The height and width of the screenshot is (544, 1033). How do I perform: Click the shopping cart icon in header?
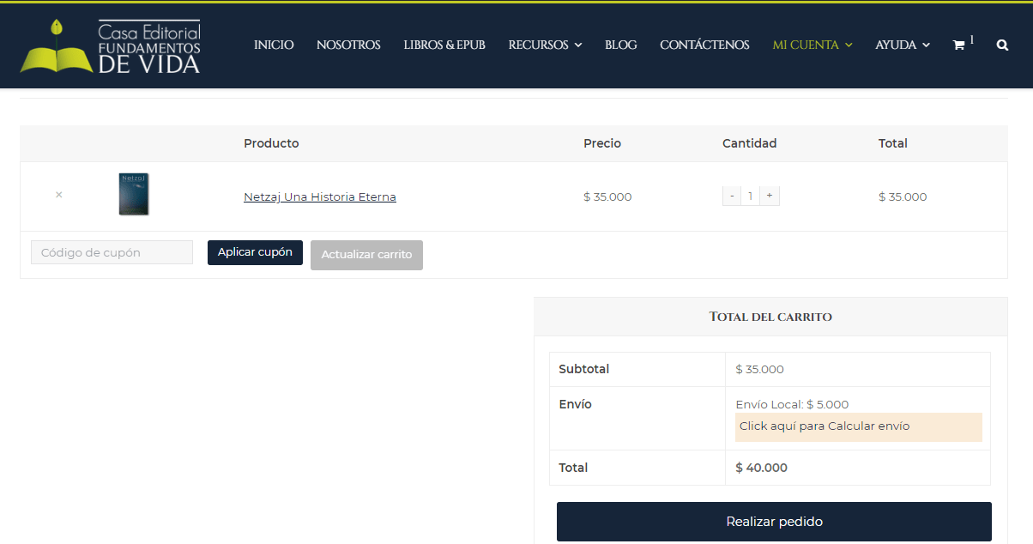point(959,45)
